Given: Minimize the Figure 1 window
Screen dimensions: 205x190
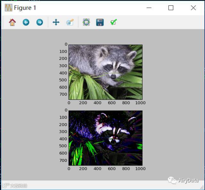Looking at the screenshot, I should pos(149,8).
